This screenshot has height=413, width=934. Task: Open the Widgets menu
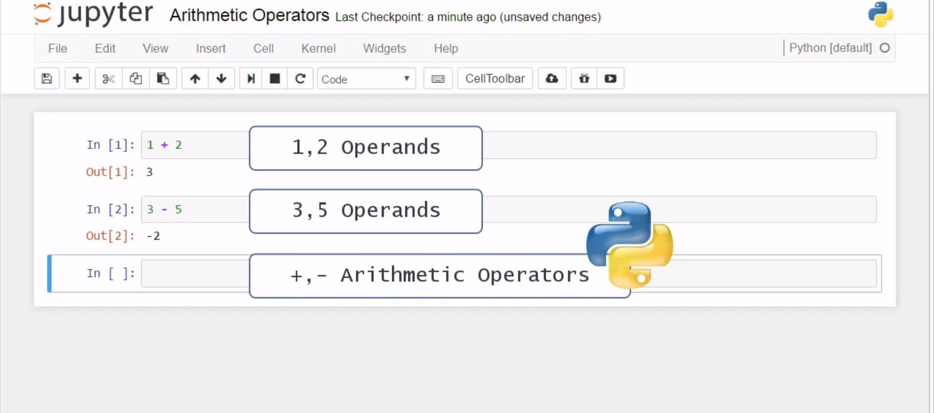[x=384, y=48]
